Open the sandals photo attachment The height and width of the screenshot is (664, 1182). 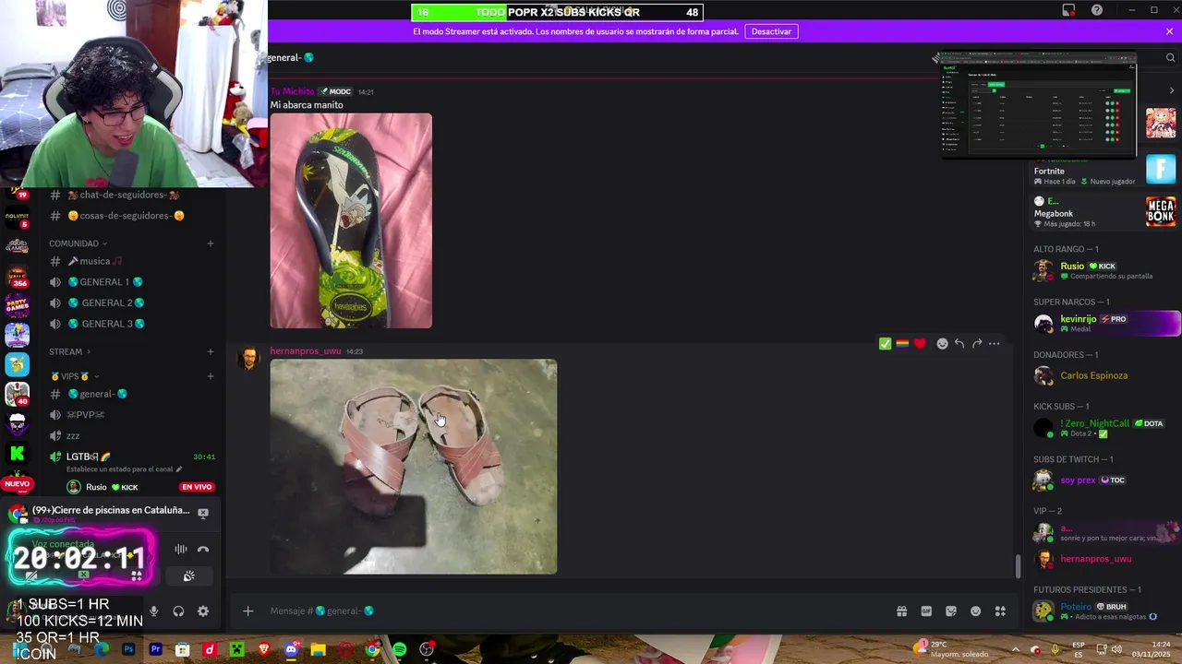click(x=413, y=467)
